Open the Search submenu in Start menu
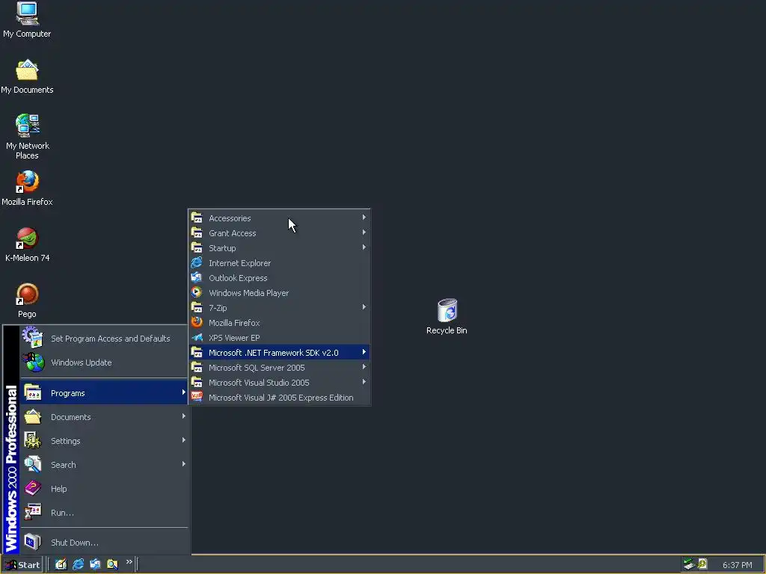 pos(104,465)
